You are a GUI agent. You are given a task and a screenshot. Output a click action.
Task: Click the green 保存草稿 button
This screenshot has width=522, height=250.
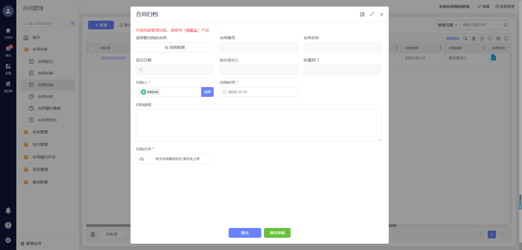[277, 233]
